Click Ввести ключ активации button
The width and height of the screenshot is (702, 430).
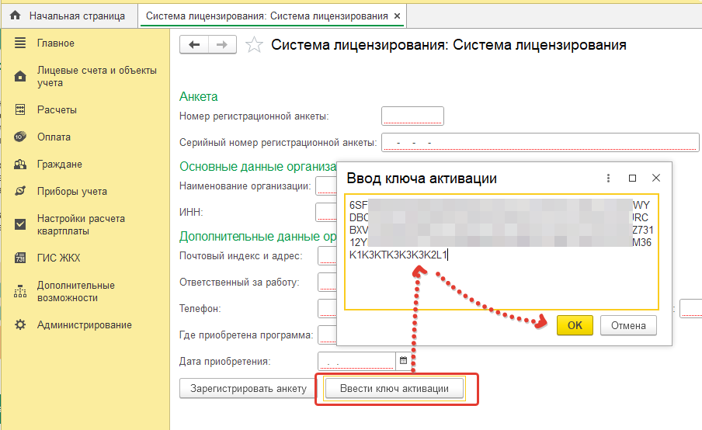pyautogui.click(x=394, y=389)
